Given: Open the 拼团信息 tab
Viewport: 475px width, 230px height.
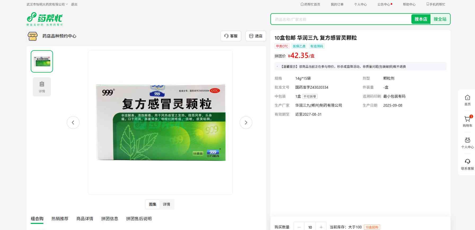Looking at the screenshot, I should click(x=109, y=219).
